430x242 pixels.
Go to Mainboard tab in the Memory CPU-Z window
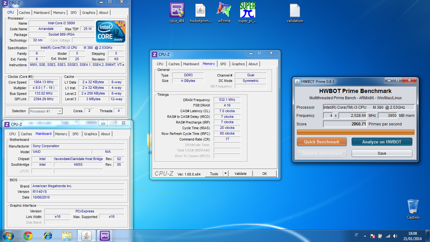pyautogui.click(x=191, y=64)
